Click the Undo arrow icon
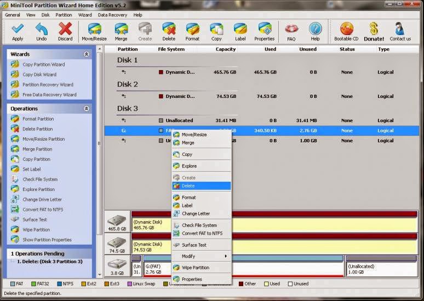Screen dimensions: 424x301 [42, 29]
